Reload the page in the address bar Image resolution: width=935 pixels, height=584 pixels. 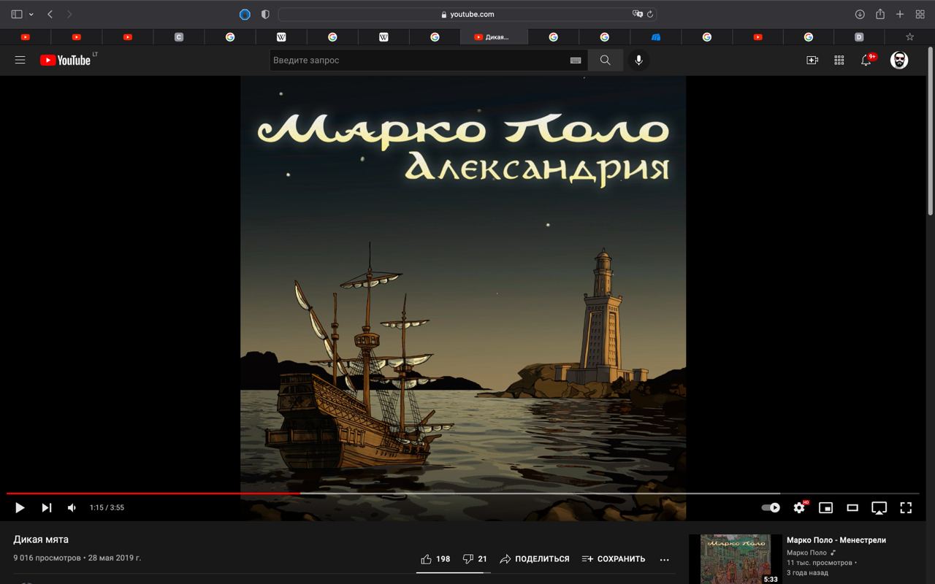650,14
